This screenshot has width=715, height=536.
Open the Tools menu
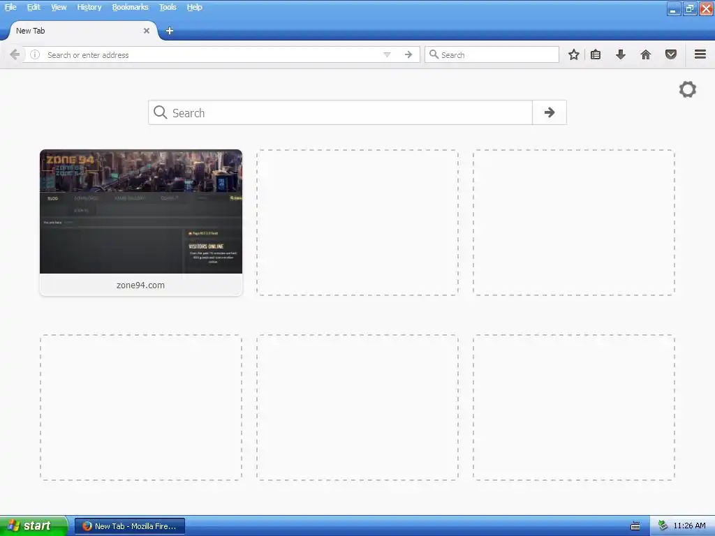pyautogui.click(x=168, y=7)
